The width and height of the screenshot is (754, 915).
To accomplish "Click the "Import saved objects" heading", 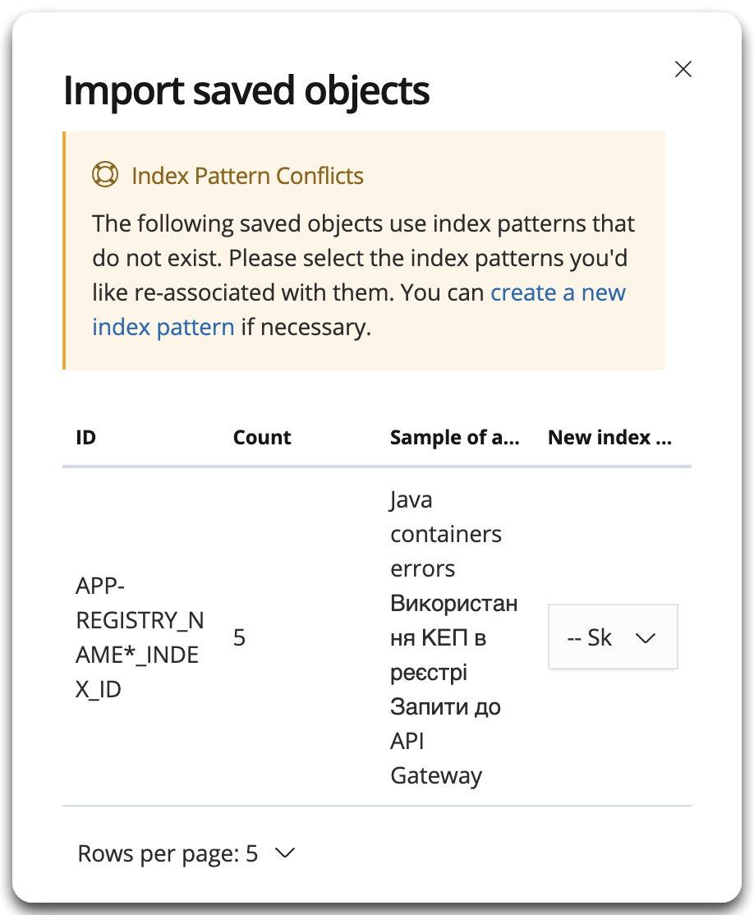I will 246,91.
